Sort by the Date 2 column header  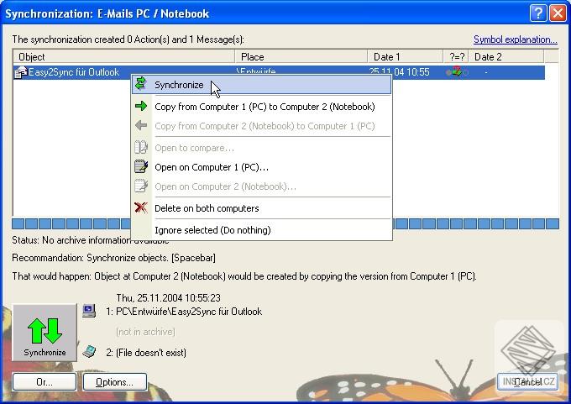click(506, 57)
